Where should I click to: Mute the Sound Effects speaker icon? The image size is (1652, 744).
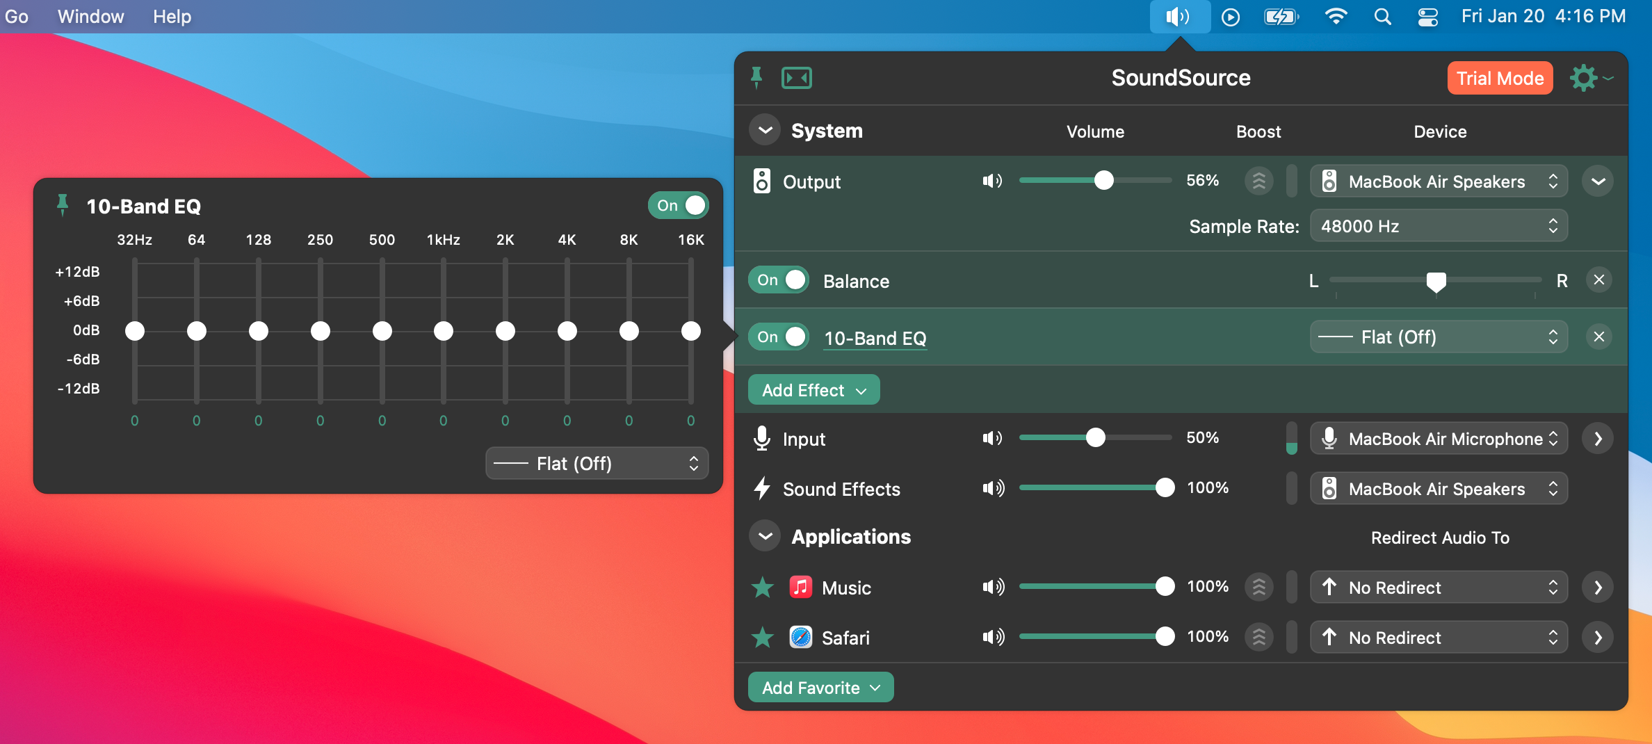pos(994,488)
